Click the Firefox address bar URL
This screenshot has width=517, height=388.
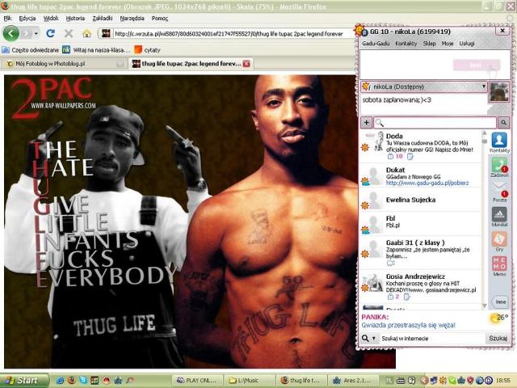228,34
